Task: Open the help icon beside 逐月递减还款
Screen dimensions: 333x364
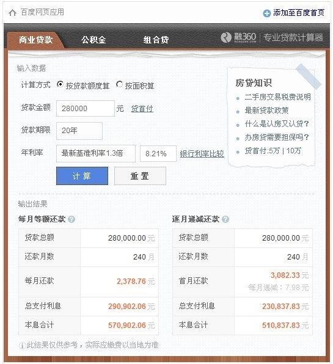Action: 225,219
